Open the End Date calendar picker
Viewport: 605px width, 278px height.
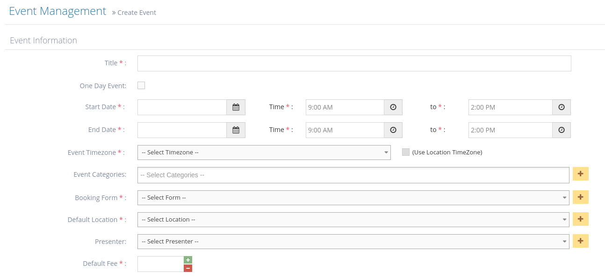coord(236,130)
